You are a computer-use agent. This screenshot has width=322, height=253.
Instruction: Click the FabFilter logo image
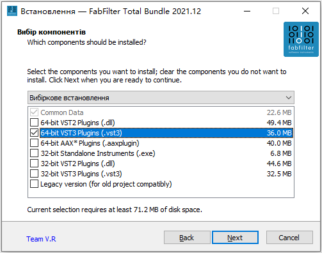(x=301, y=39)
